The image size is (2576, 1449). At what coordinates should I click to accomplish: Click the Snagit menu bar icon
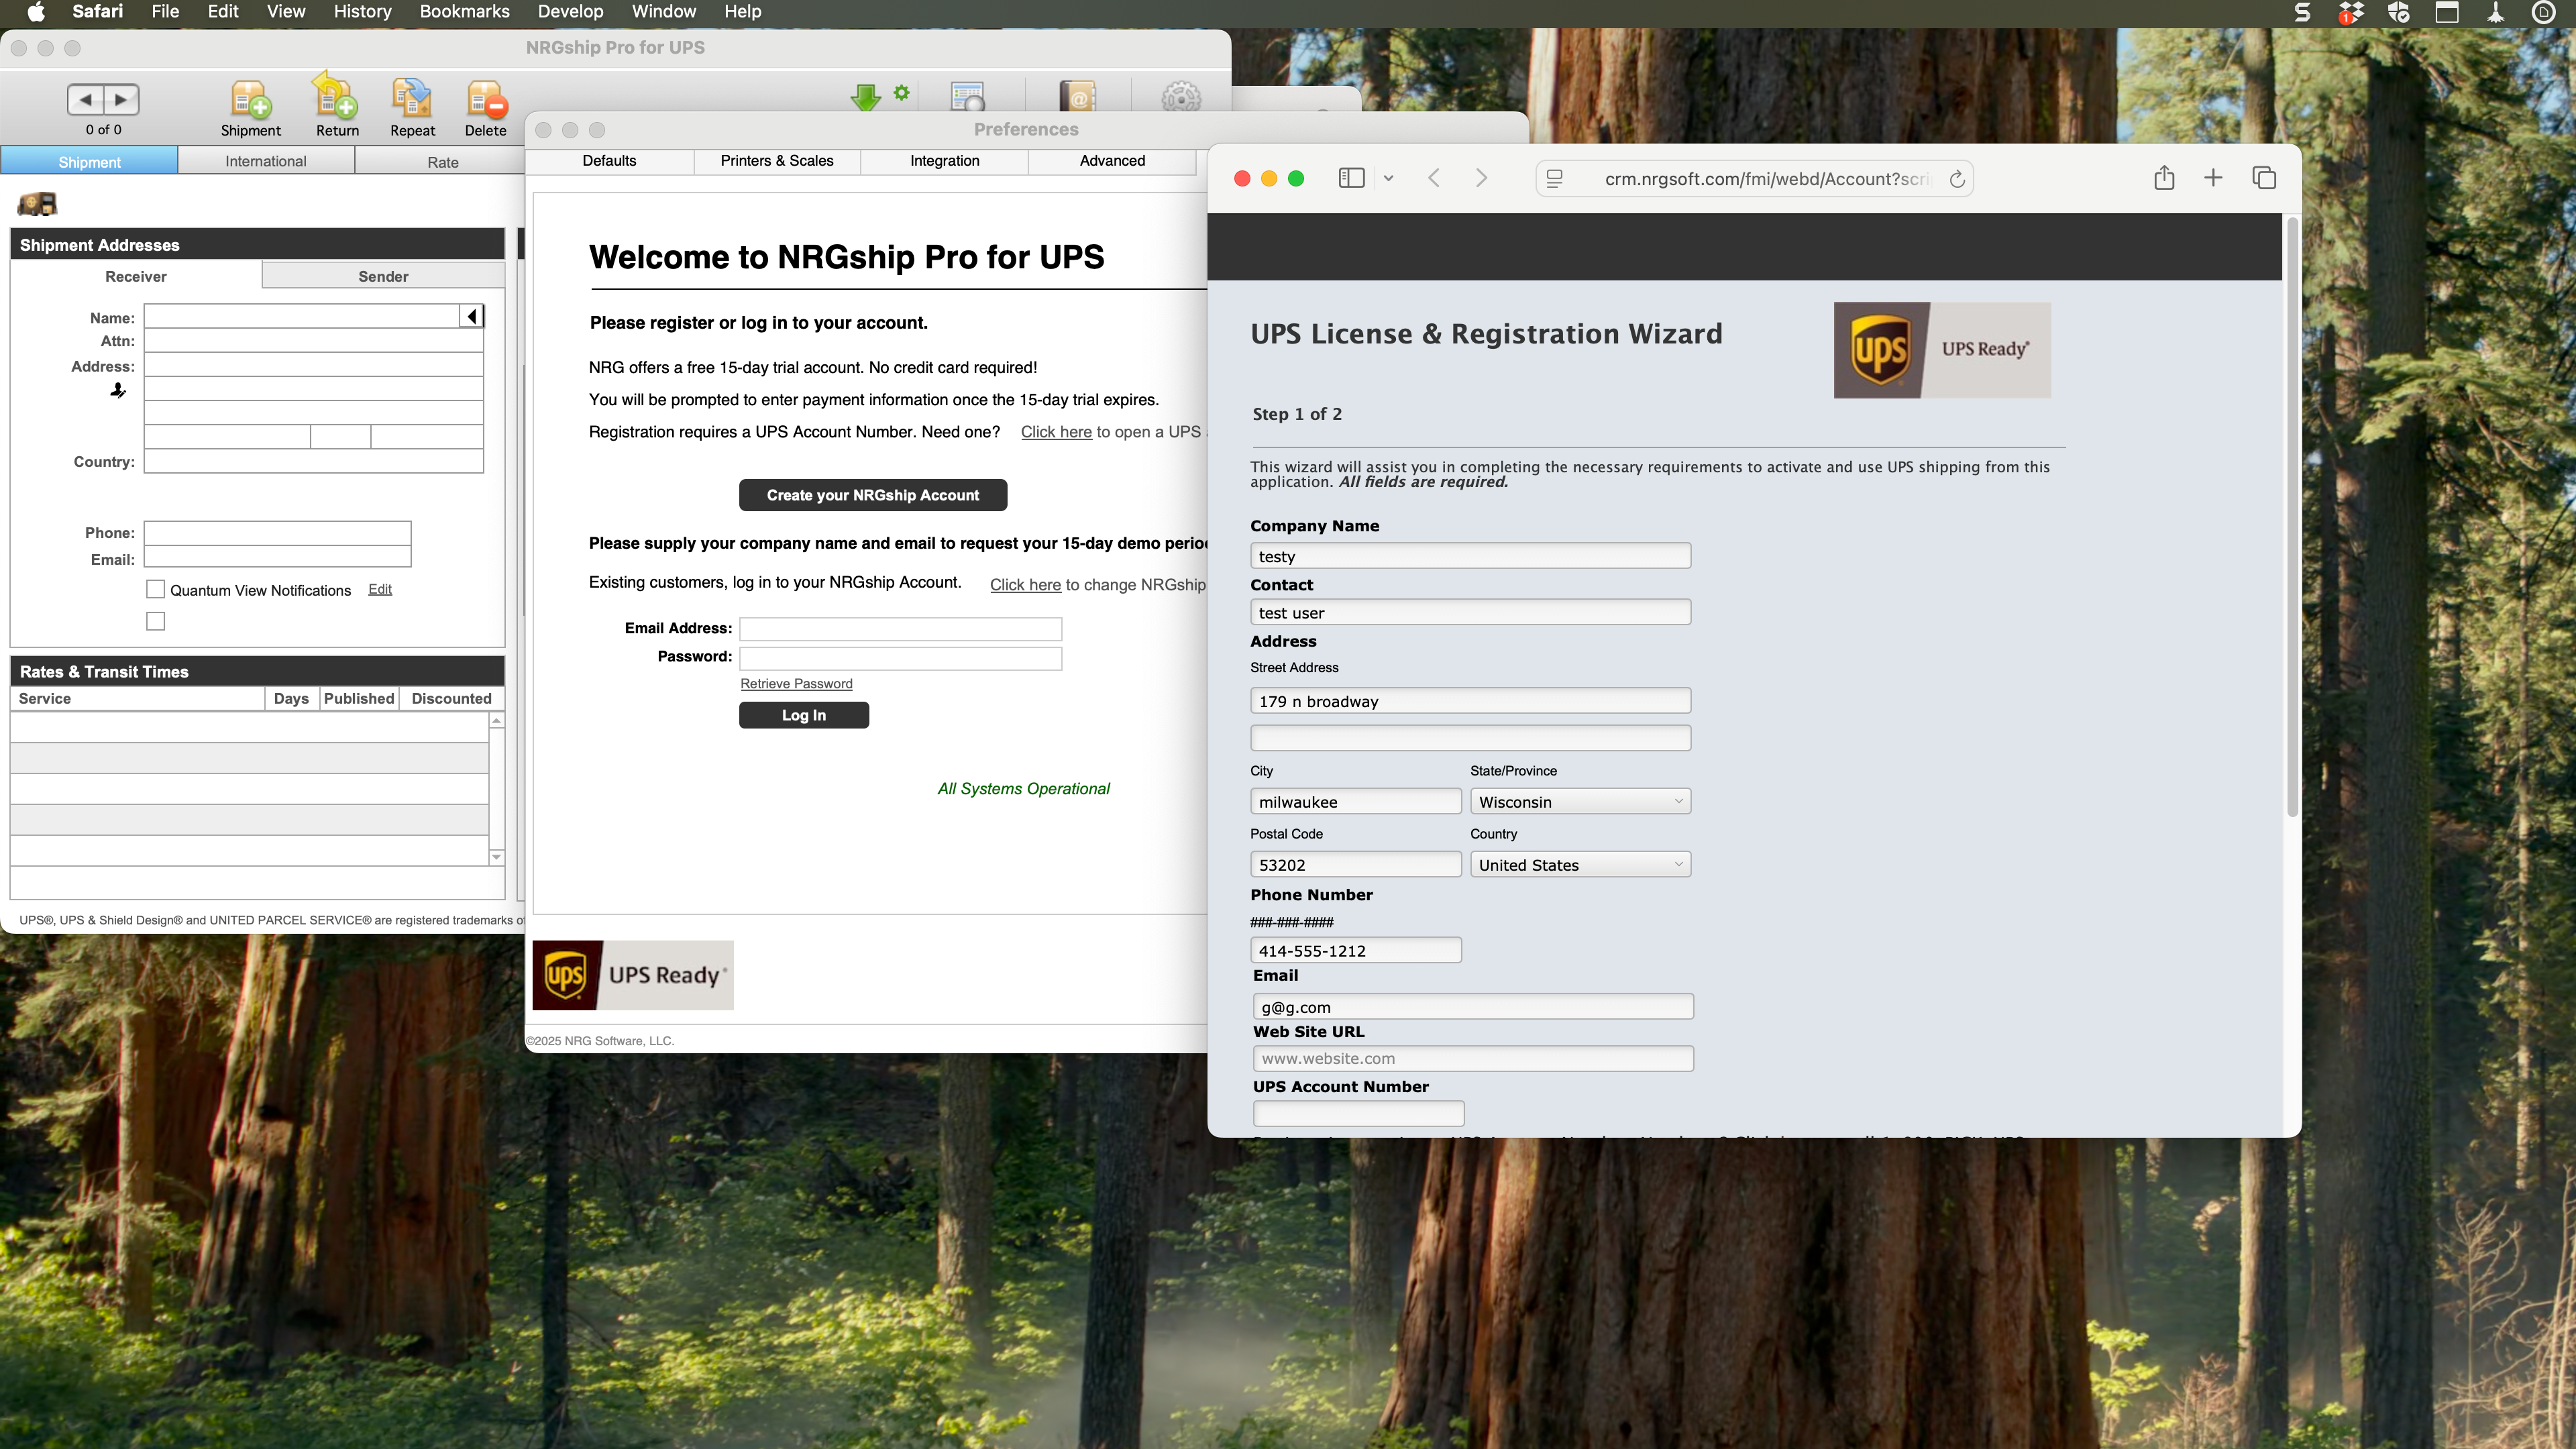2302,12
